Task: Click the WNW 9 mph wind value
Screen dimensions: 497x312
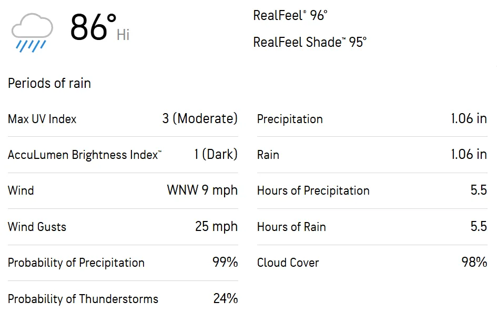Action: 202,190
